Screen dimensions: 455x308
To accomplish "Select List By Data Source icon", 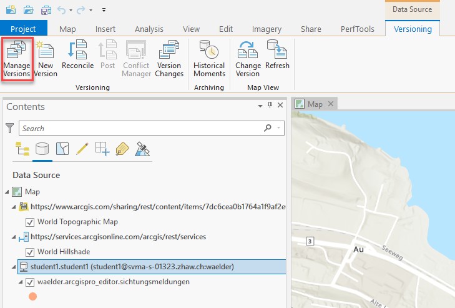I will (42, 149).
